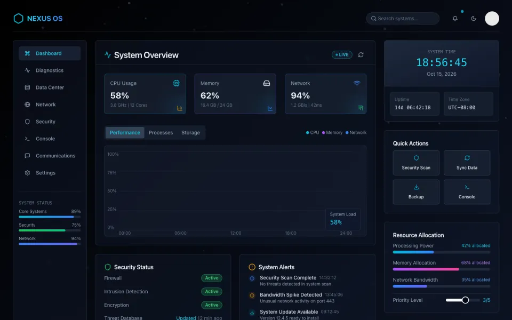Open Communications in the sidebar
512x320 pixels.
point(50,156)
